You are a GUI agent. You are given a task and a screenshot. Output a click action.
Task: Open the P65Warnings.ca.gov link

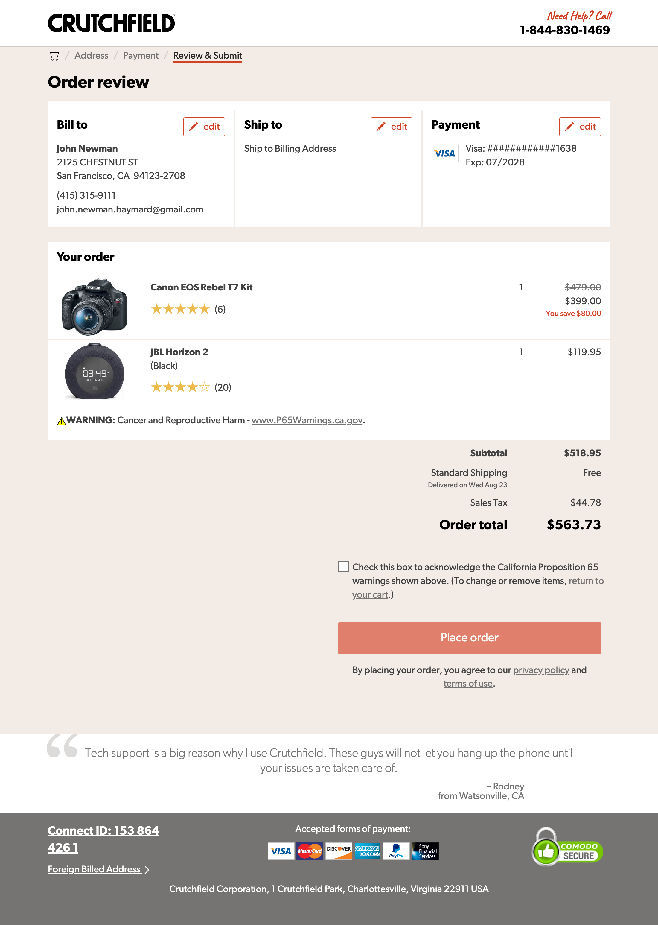pos(307,421)
